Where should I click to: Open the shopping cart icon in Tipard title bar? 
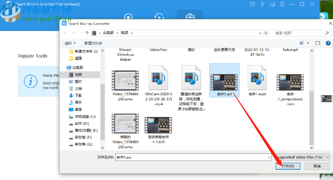(x=252, y=4)
